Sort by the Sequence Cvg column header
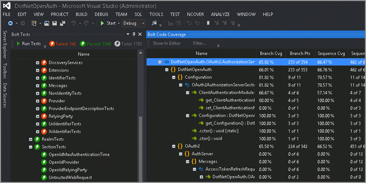Screen dimensions: 366x183 point(331,54)
